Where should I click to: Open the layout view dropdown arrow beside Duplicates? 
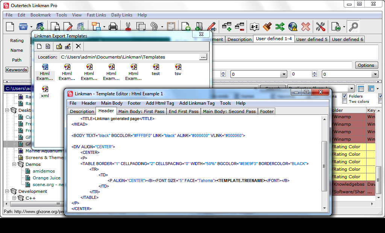tap(377, 89)
